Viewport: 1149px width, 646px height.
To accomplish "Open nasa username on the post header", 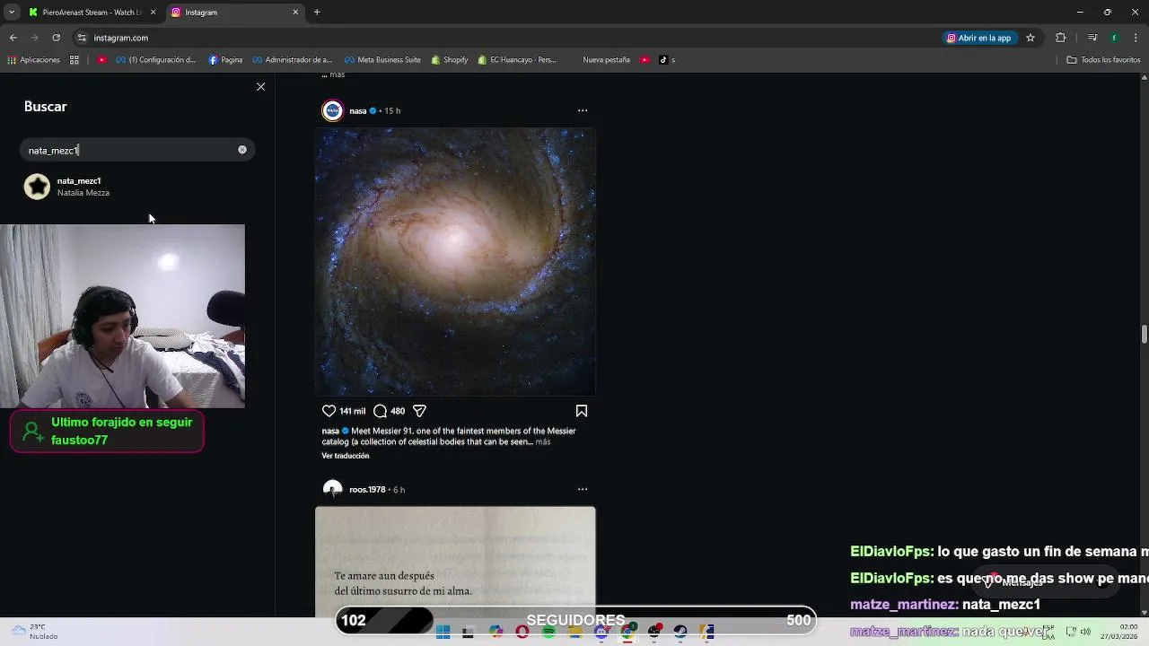I will coord(357,111).
